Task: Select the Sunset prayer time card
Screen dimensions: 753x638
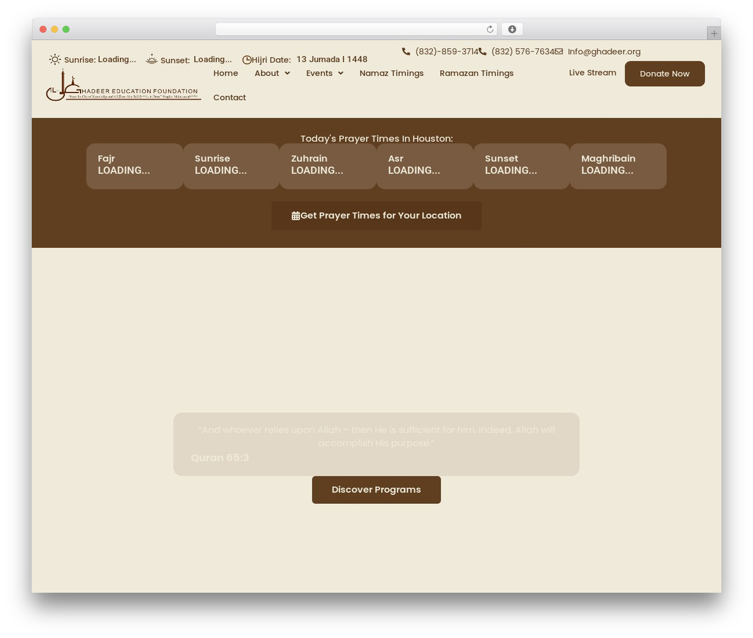Action: [x=521, y=167]
